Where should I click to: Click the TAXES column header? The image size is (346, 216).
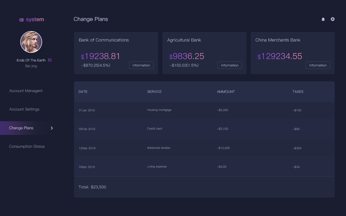click(298, 92)
